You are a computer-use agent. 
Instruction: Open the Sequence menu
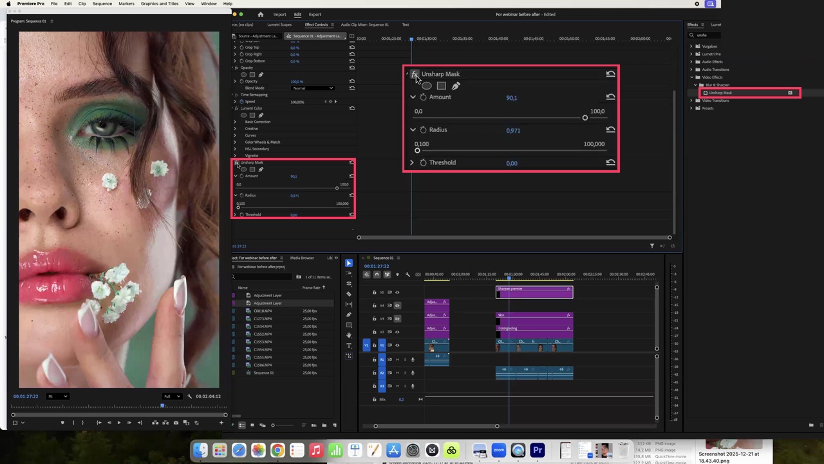pos(102,4)
